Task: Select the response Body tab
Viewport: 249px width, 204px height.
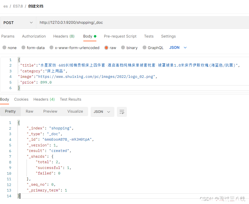Action: tap(5, 99)
